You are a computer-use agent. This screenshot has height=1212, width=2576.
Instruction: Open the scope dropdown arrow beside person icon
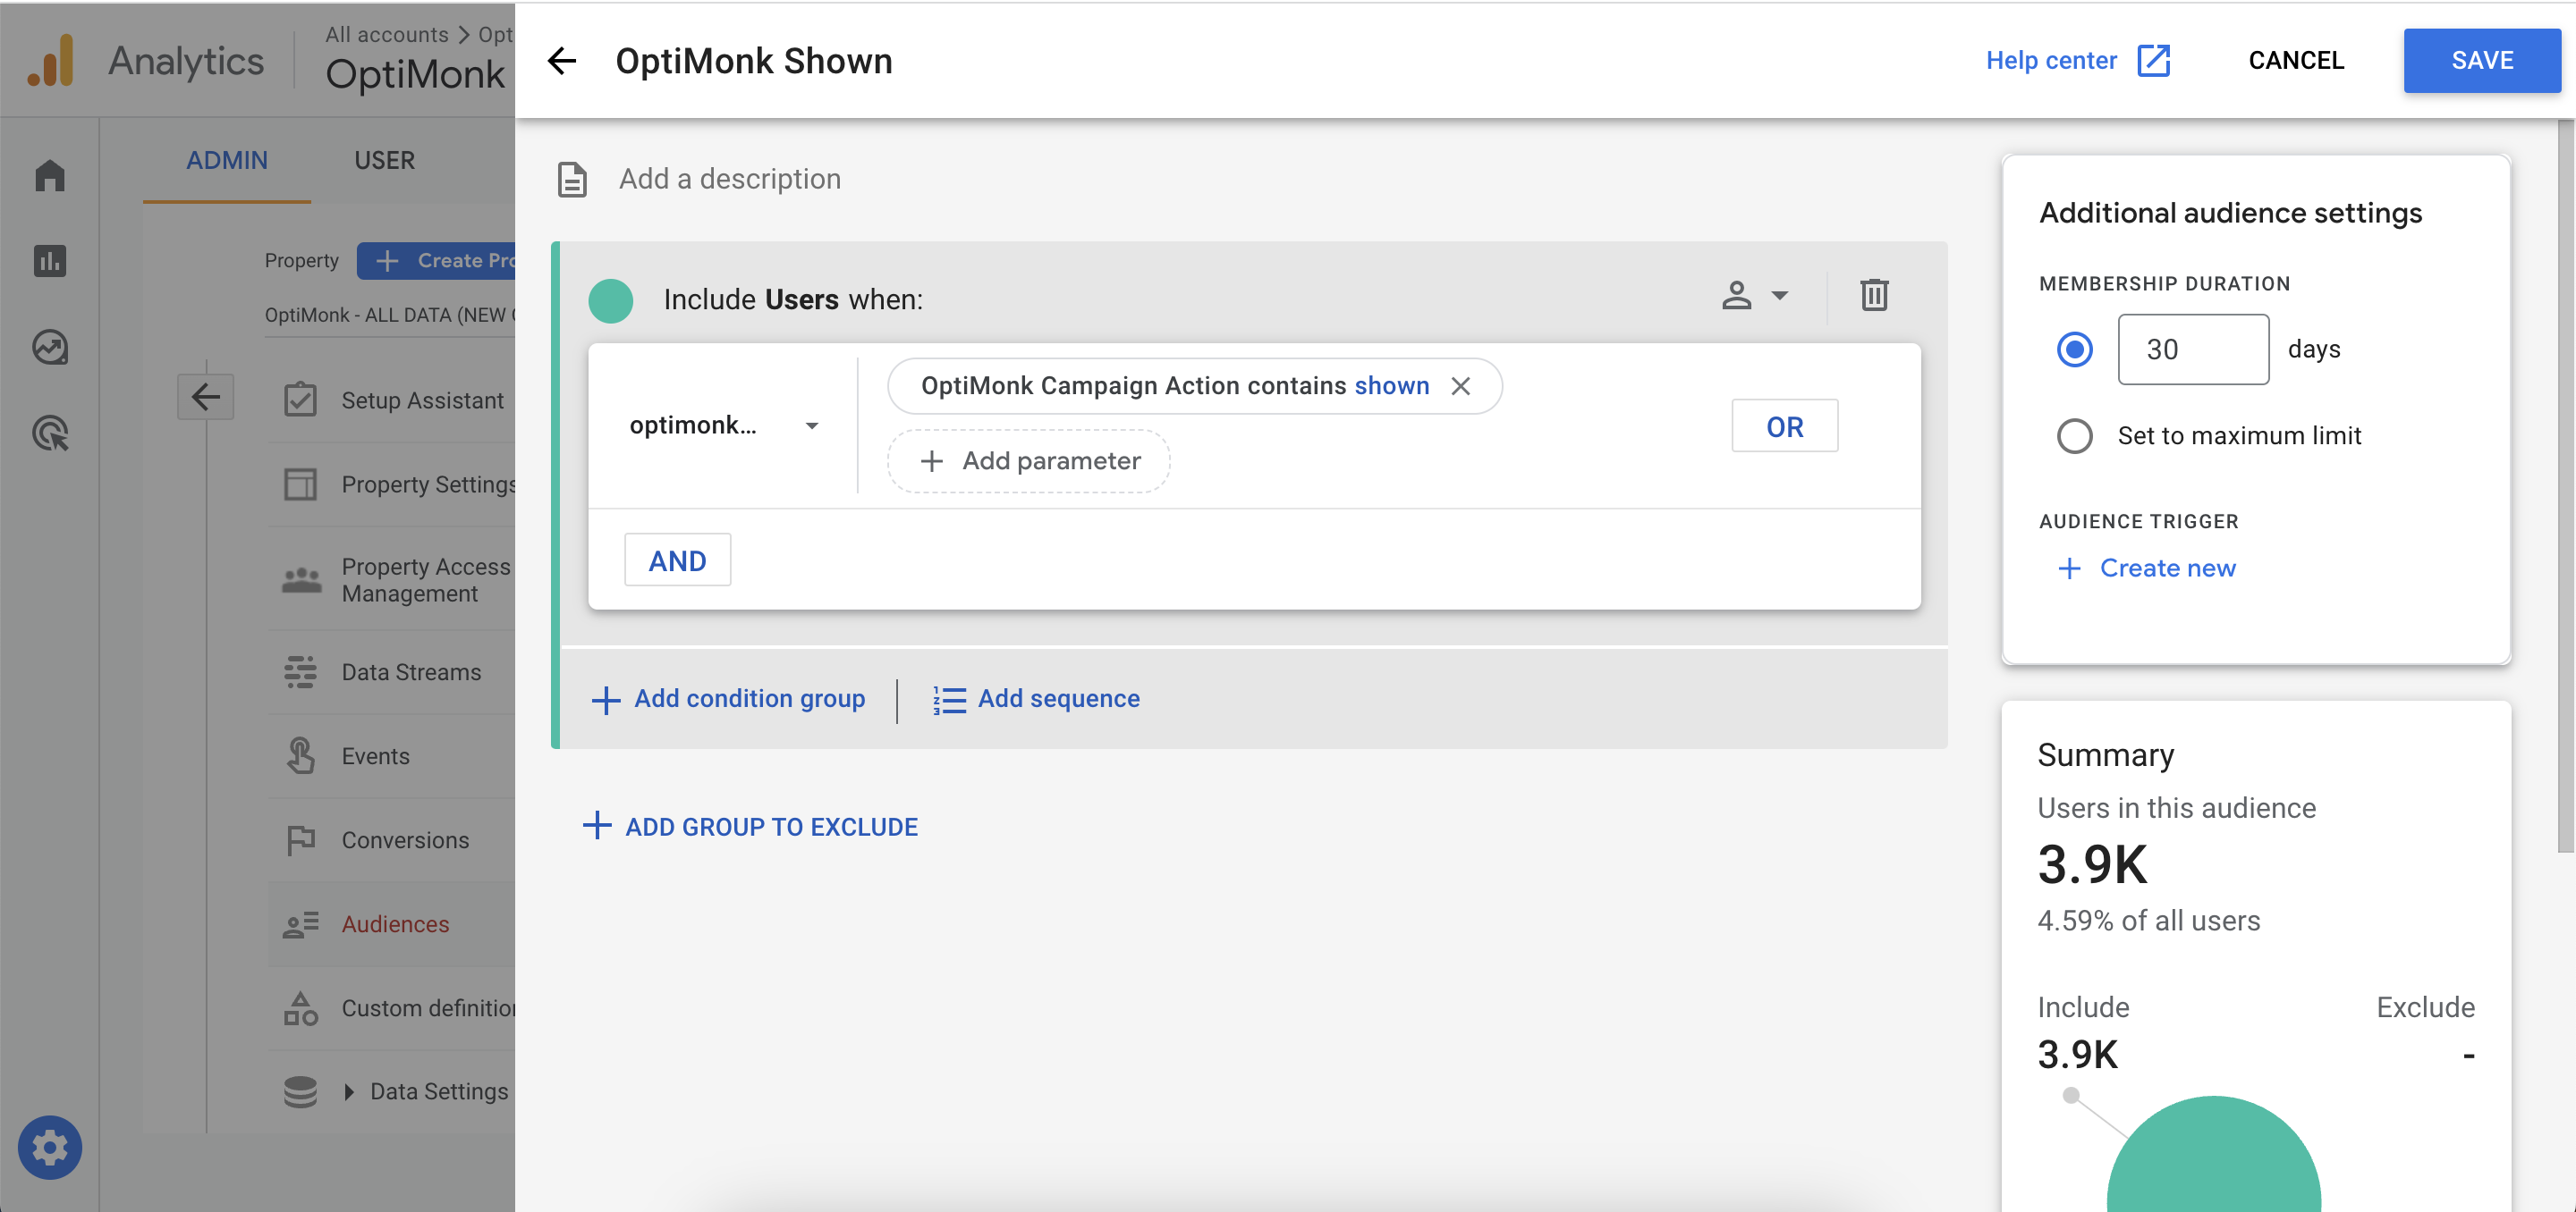pos(1779,296)
